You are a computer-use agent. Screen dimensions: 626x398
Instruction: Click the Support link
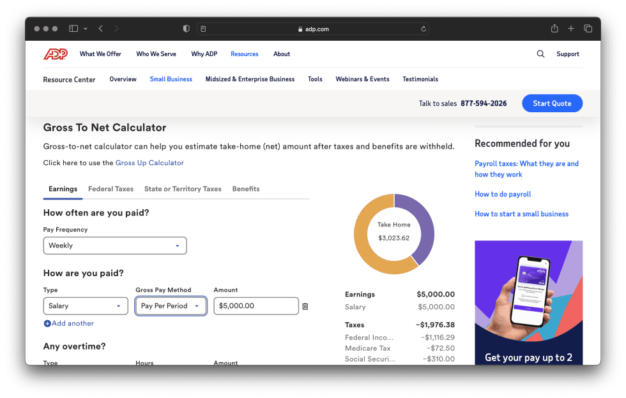point(568,54)
